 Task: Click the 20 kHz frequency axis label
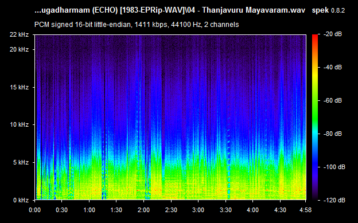point(19,49)
